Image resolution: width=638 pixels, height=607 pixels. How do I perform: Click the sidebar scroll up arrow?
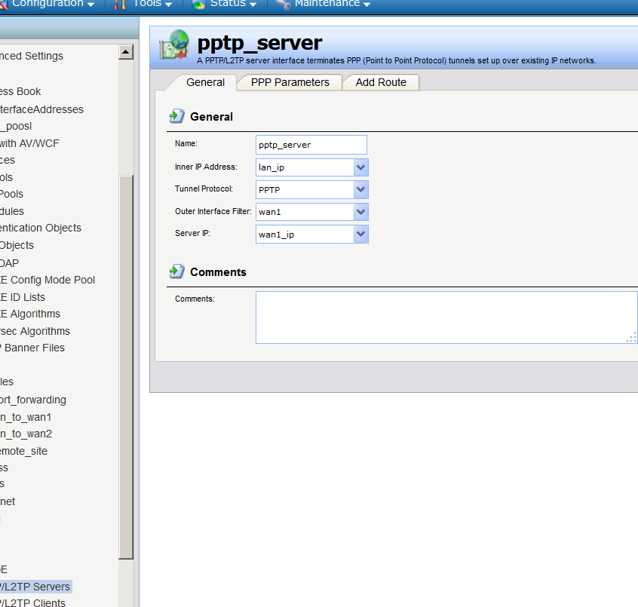(x=126, y=52)
